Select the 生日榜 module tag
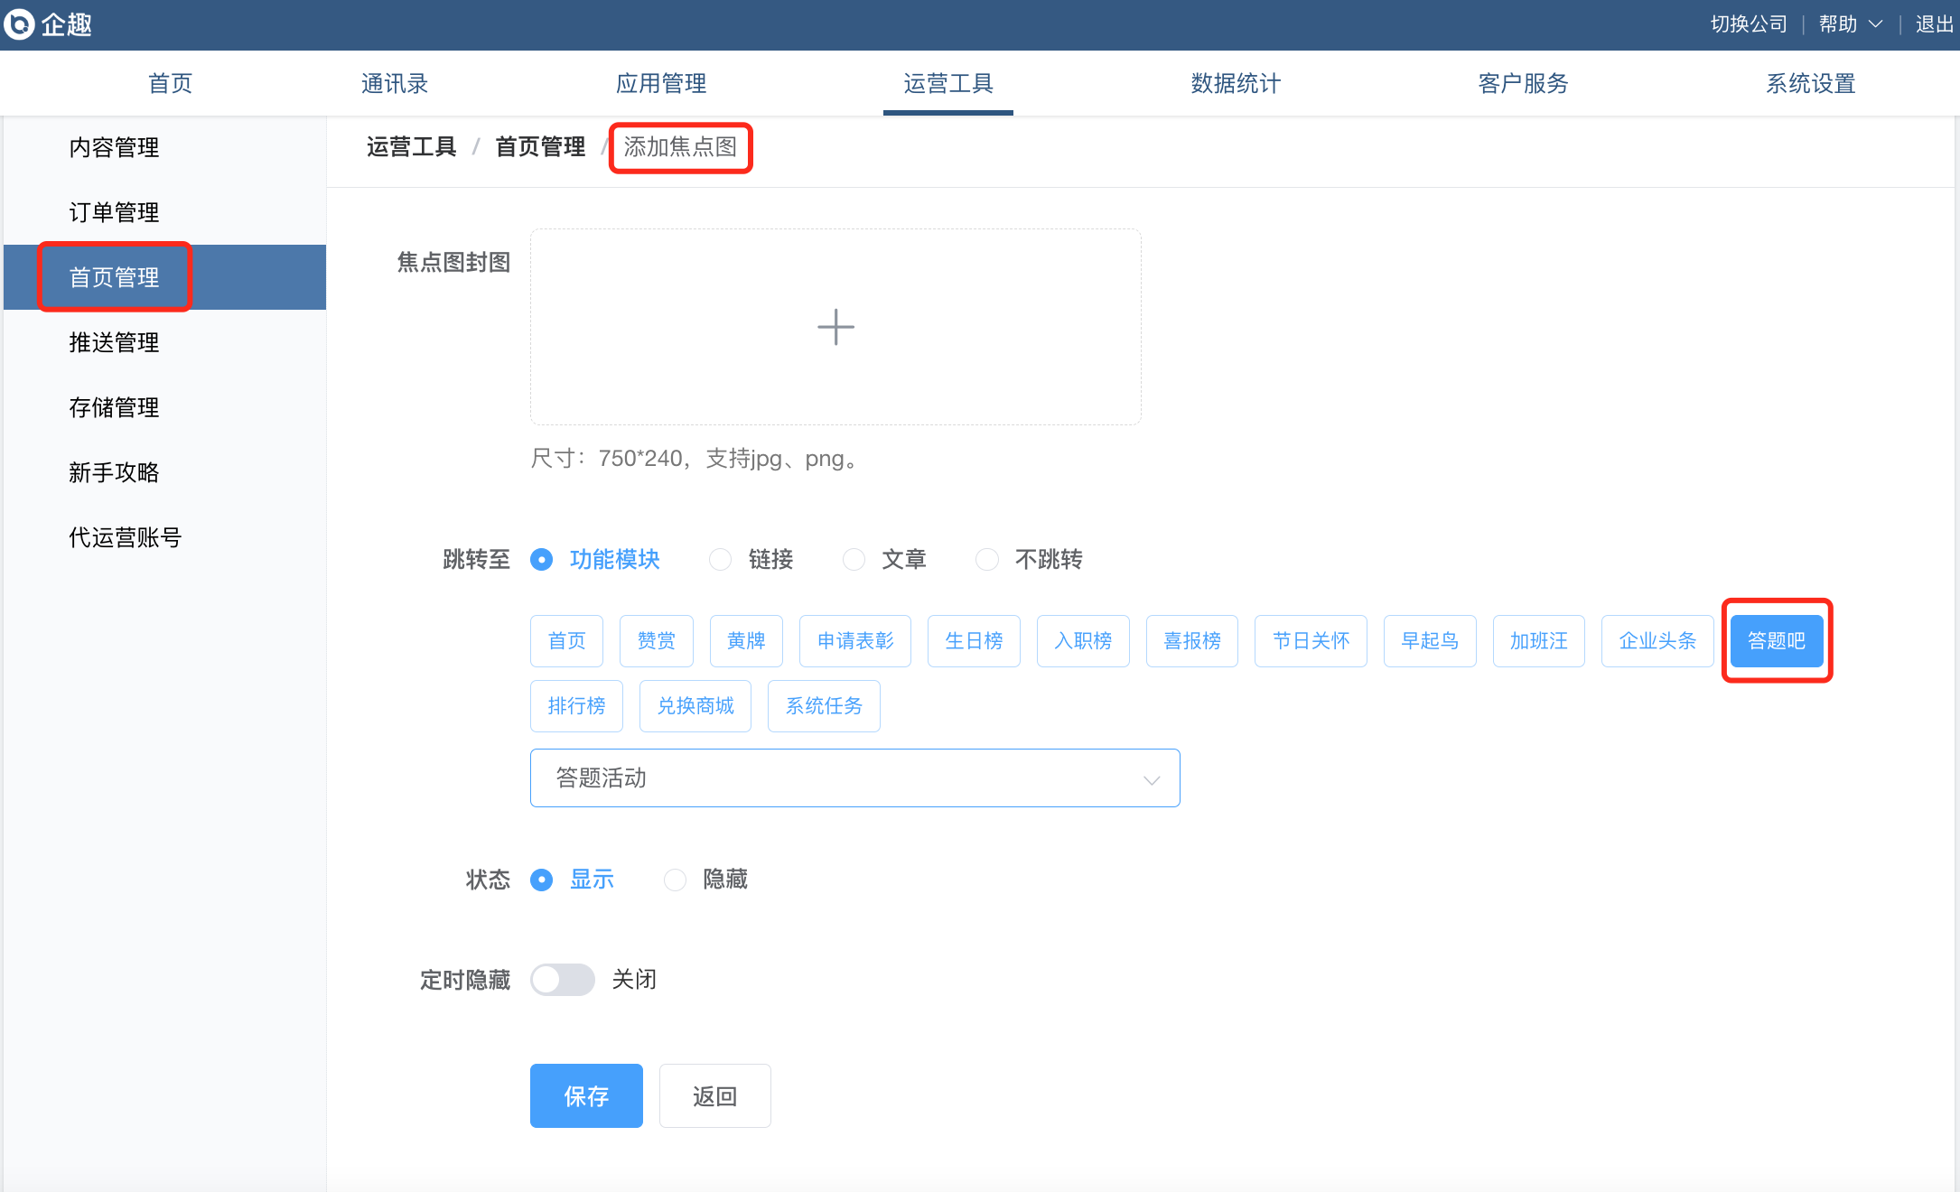Image resolution: width=1960 pixels, height=1192 pixels. click(x=974, y=641)
